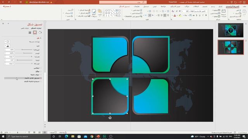This screenshot has width=248, height=139.
Task: Open the Arrange menu
Action: 100,12
